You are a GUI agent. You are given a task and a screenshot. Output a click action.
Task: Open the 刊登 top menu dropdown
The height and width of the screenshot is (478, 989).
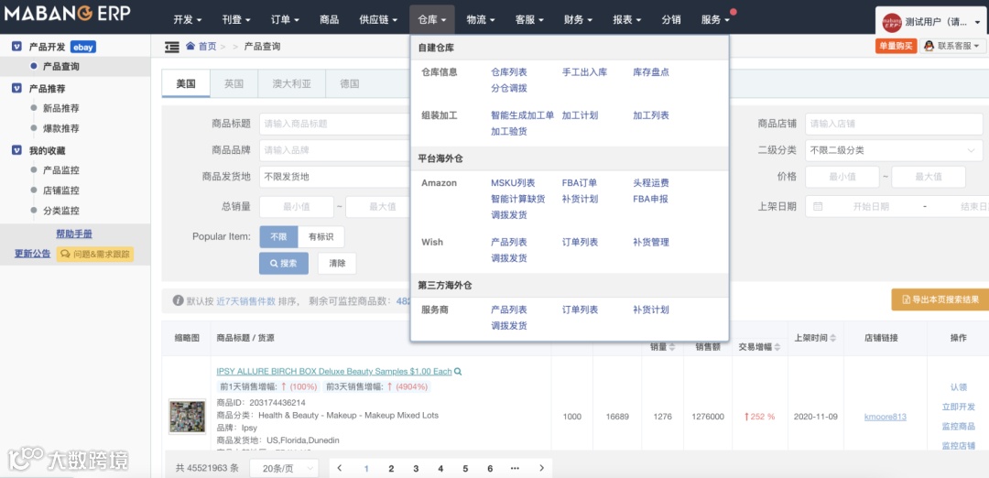[x=236, y=19]
